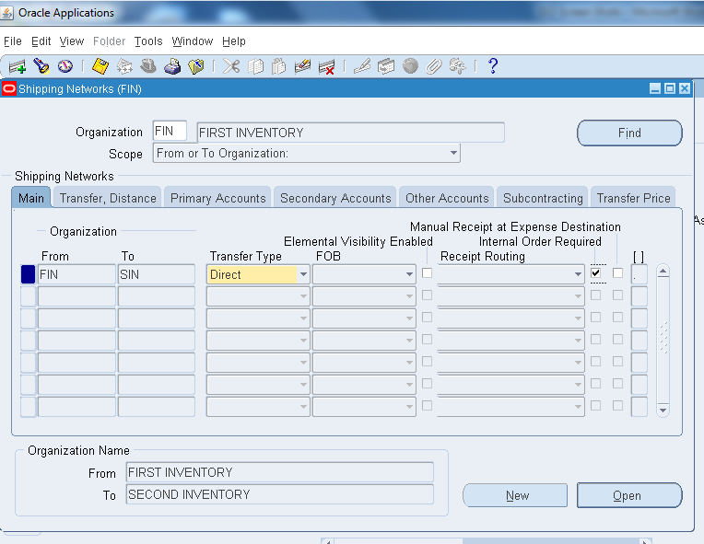The image size is (704, 544).
Task: Click the Open button
Action: (629, 495)
